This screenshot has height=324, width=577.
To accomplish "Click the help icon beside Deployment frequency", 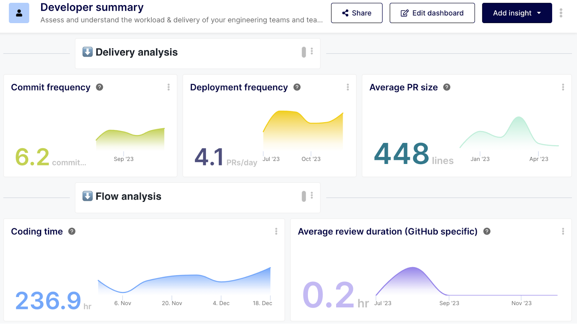I will coord(297,87).
